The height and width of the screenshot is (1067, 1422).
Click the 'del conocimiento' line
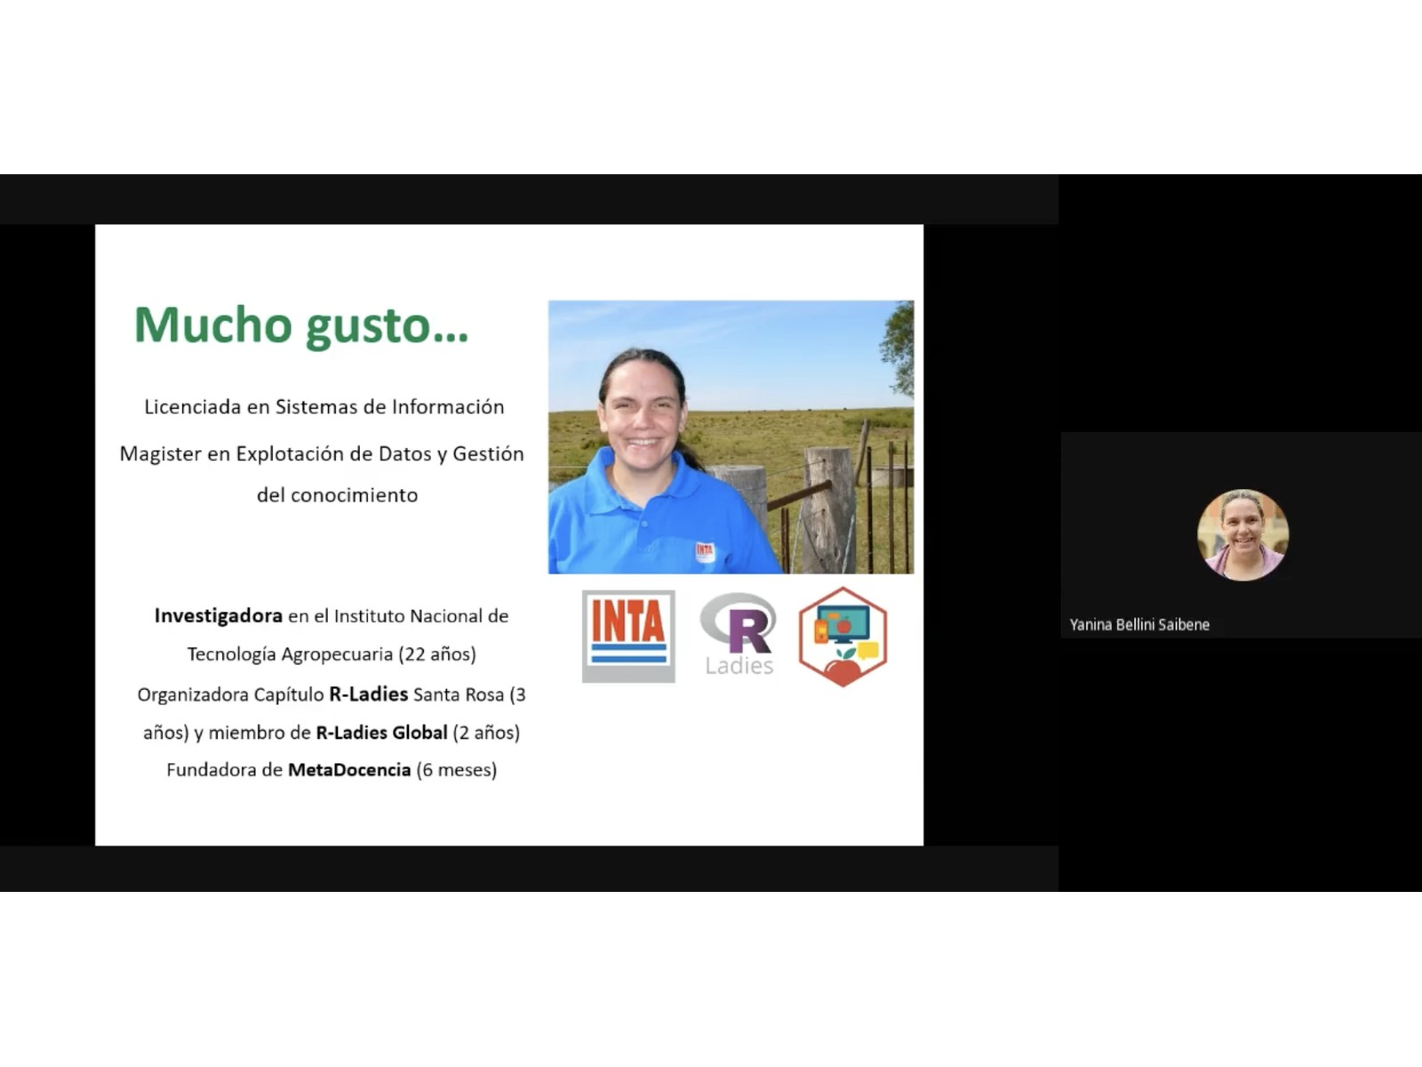[x=337, y=494]
